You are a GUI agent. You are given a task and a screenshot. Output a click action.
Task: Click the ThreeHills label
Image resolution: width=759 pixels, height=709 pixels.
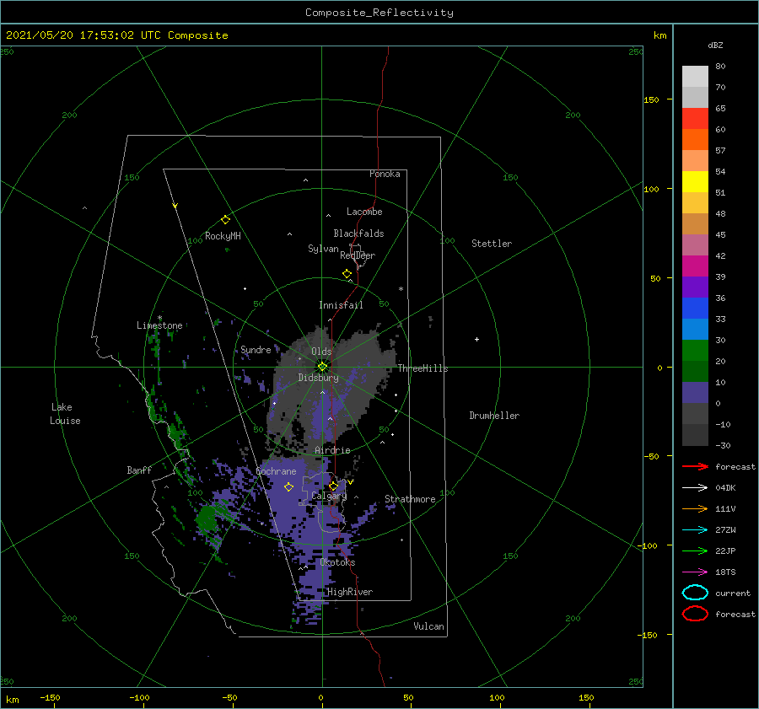[423, 368]
